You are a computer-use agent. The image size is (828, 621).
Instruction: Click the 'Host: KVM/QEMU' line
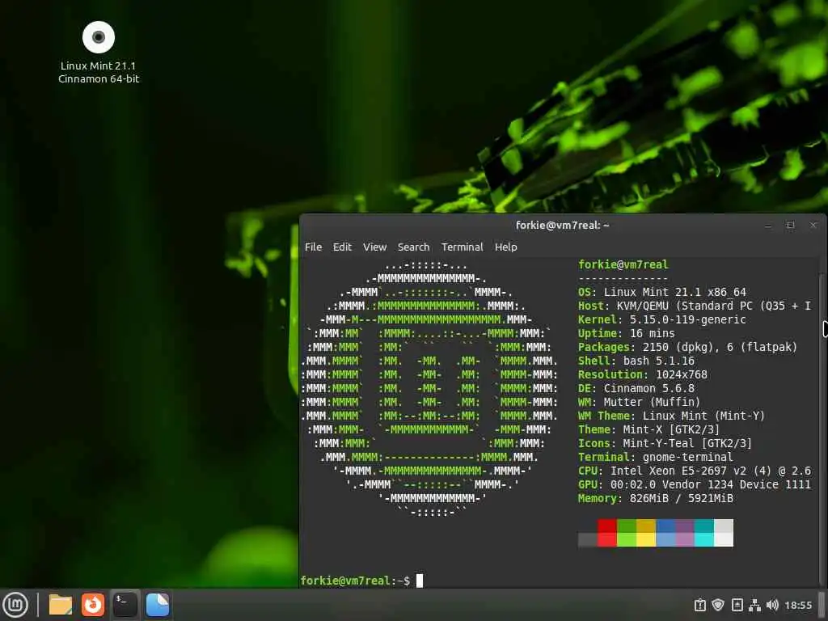(695, 306)
